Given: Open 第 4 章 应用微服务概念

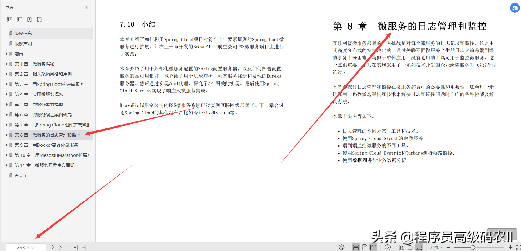Looking at the screenshot, I should click(x=39, y=94).
